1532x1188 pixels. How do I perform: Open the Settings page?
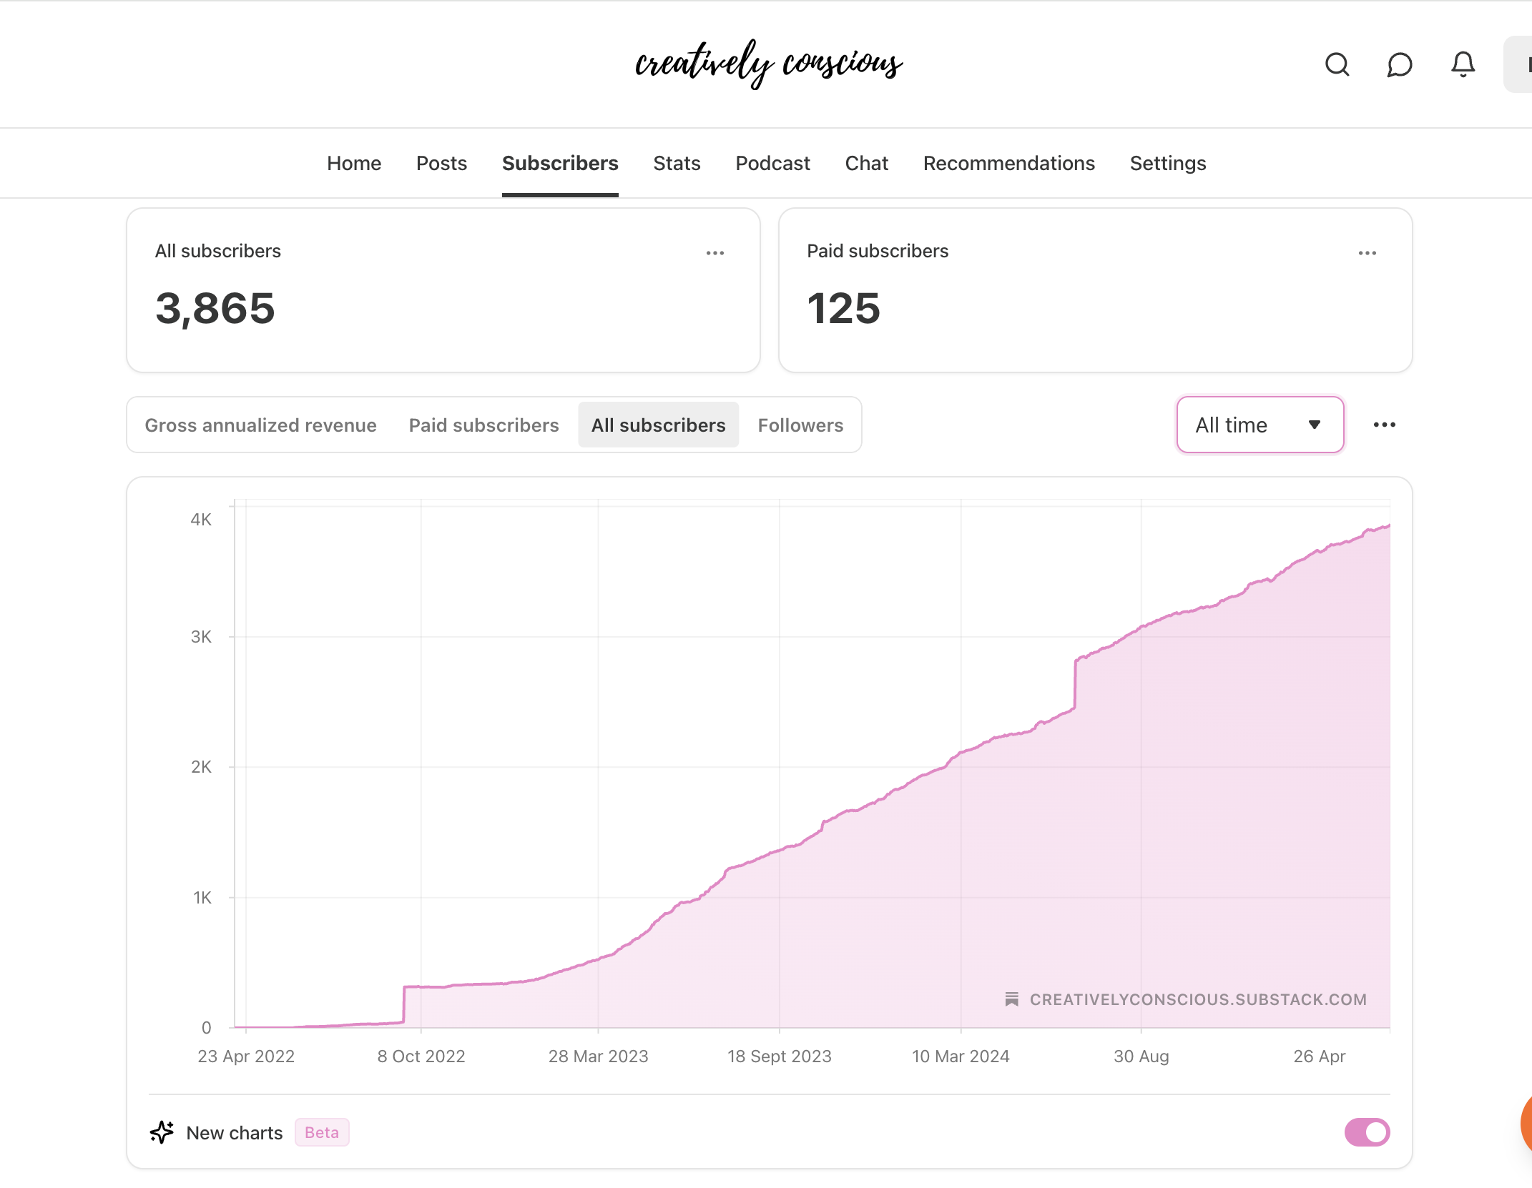(1167, 163)
